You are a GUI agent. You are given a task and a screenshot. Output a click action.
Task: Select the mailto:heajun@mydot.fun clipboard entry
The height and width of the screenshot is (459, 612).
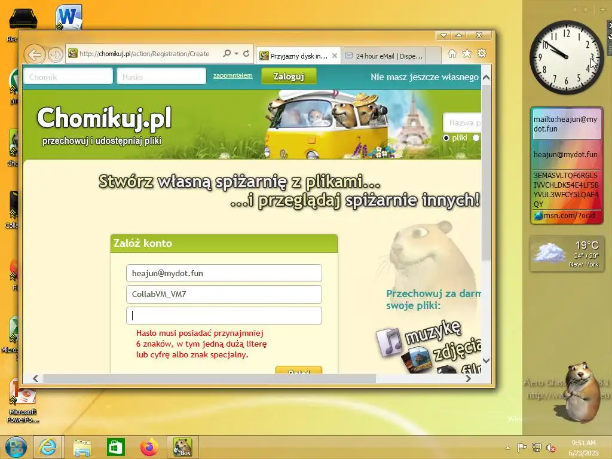[x=567, y=124]
